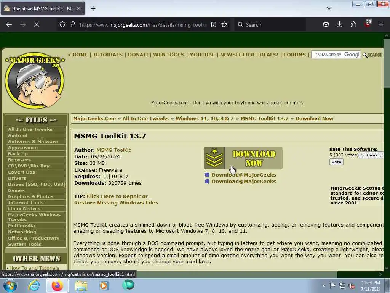The width and height of the screenshot is (390, 293).
Task: Open the Pocket save icon
Action: 326,24
